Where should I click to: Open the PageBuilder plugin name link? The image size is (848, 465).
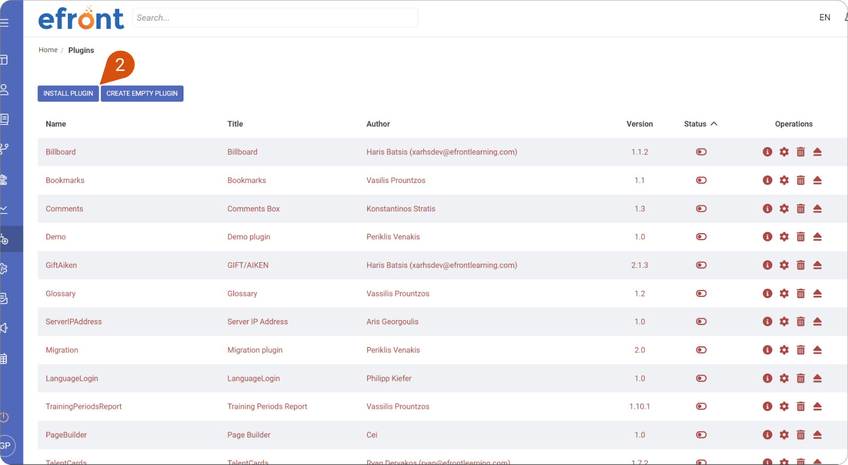pos(66,435)
